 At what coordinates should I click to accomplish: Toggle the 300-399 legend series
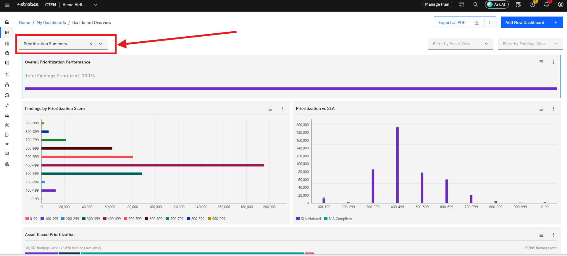click(x=91, y=219)
